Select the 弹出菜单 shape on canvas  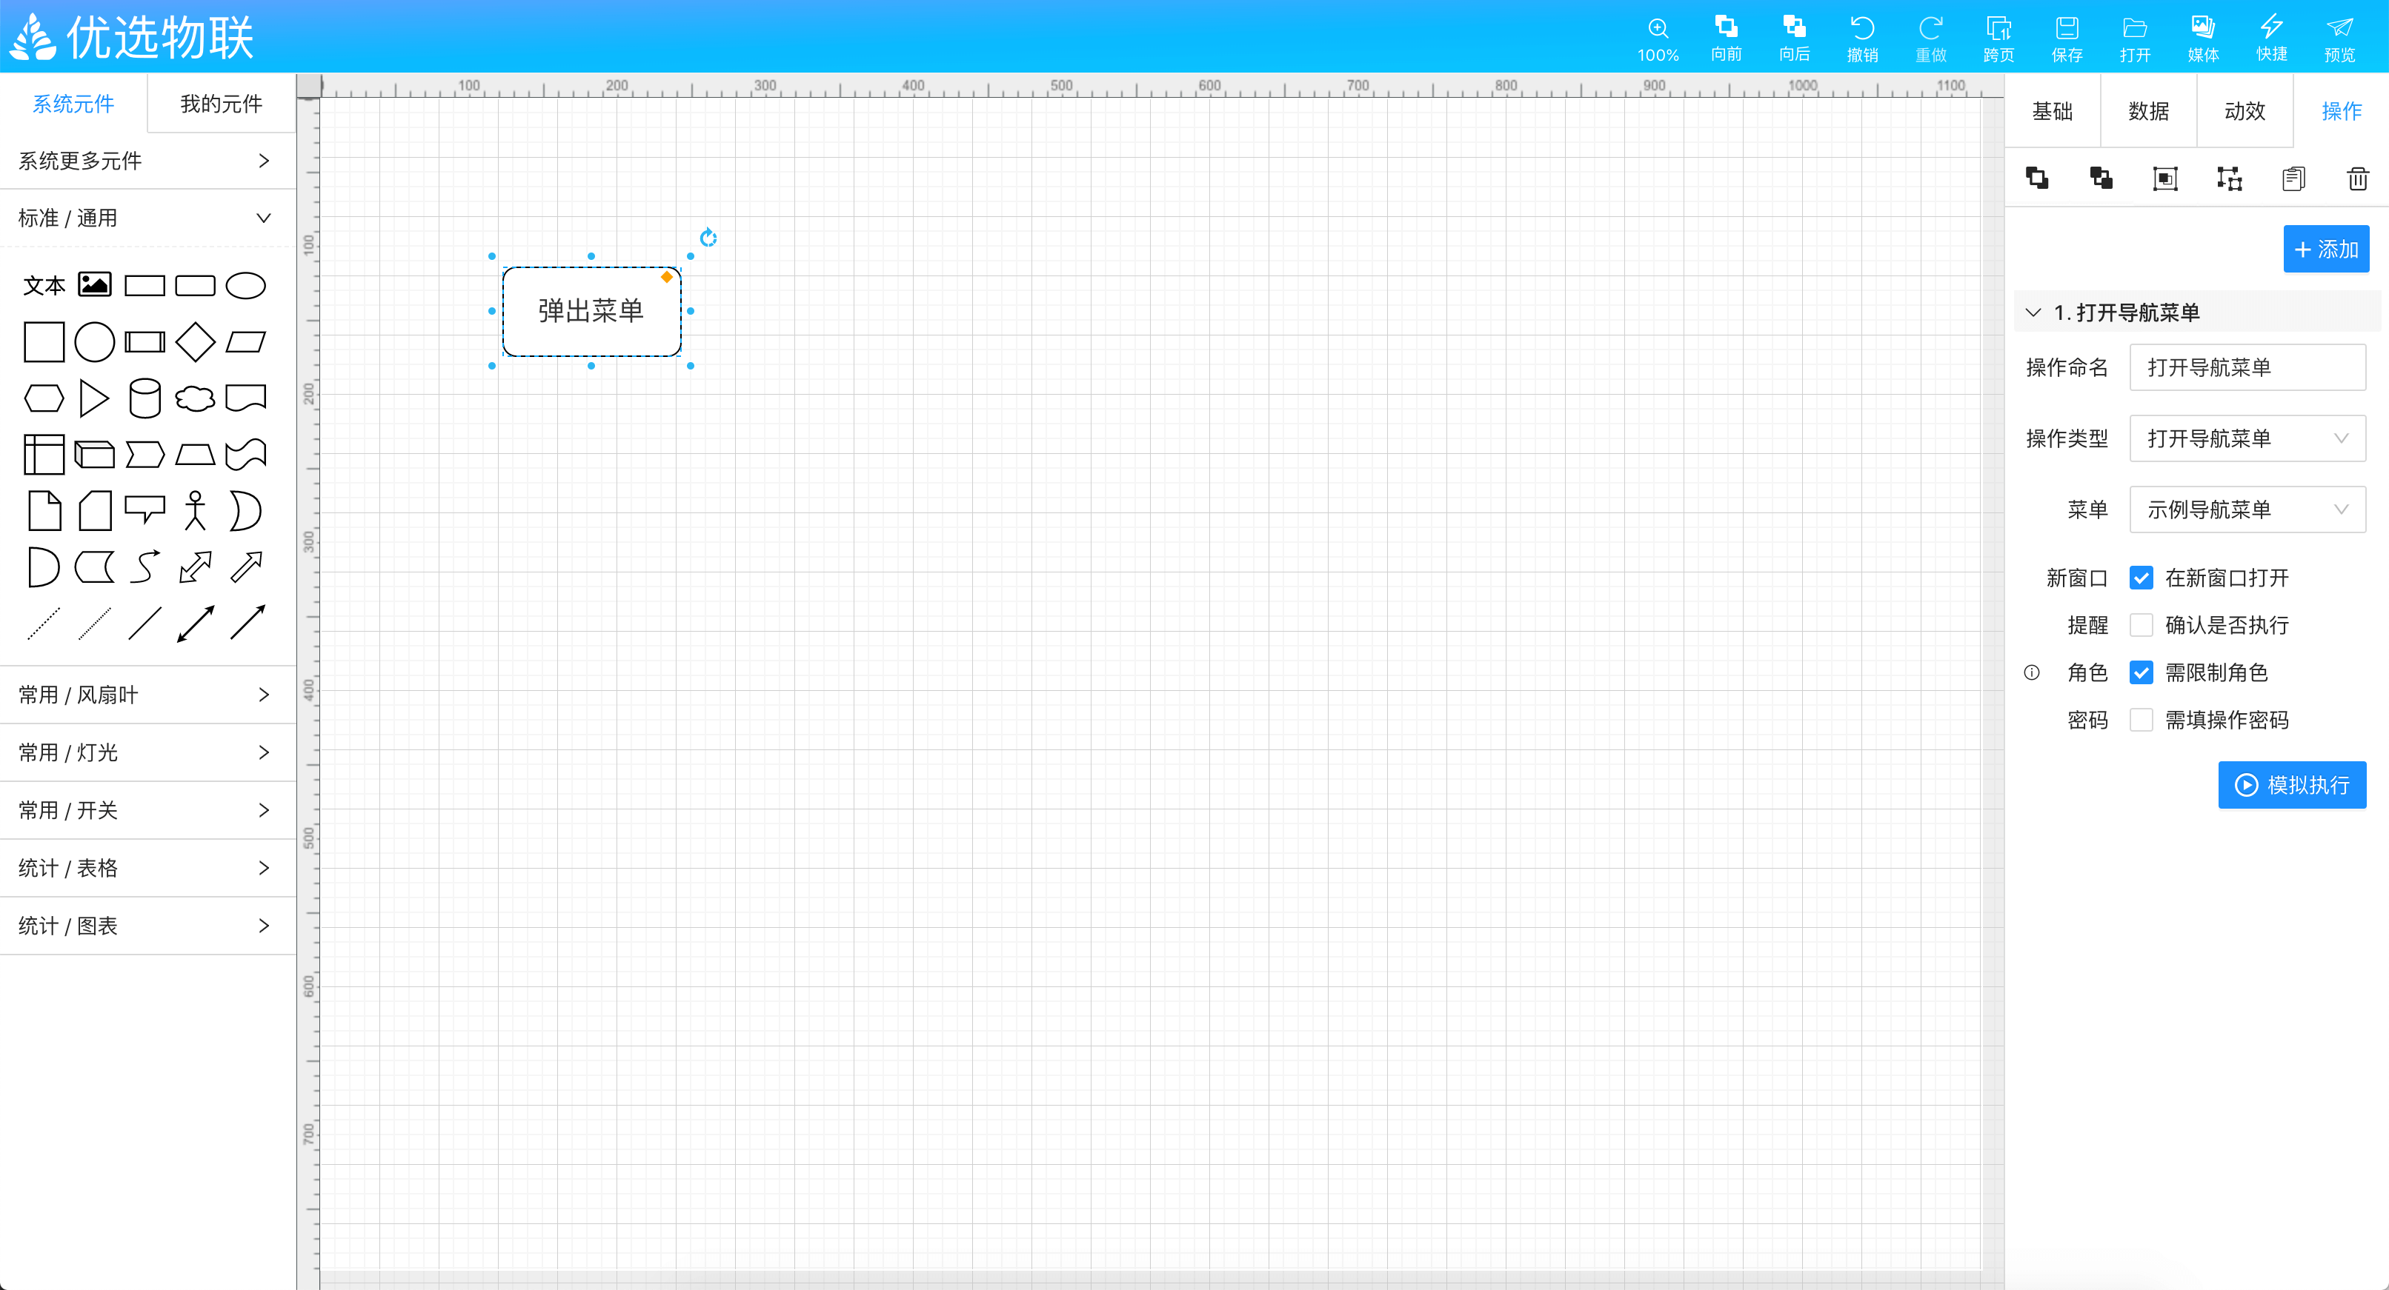tap(591, 311)
